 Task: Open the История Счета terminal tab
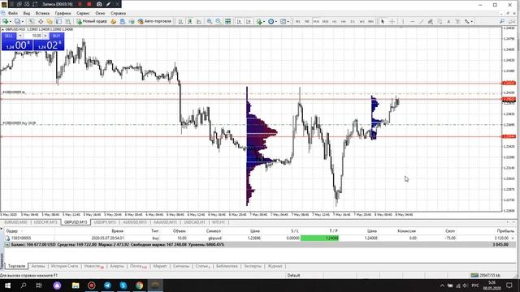(x=65, y=266)
